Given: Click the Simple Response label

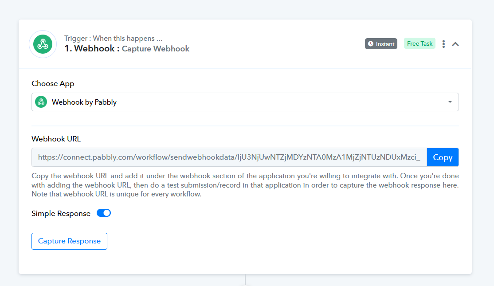Looking at the screenshot, I should [x=61, y=214].
